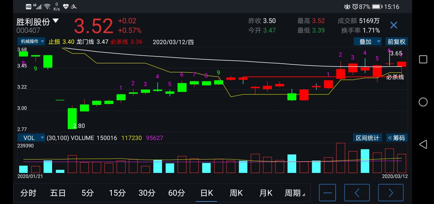Tap the Android back triangle button
This screenshot has width=434, height=204.
[423, 145]
